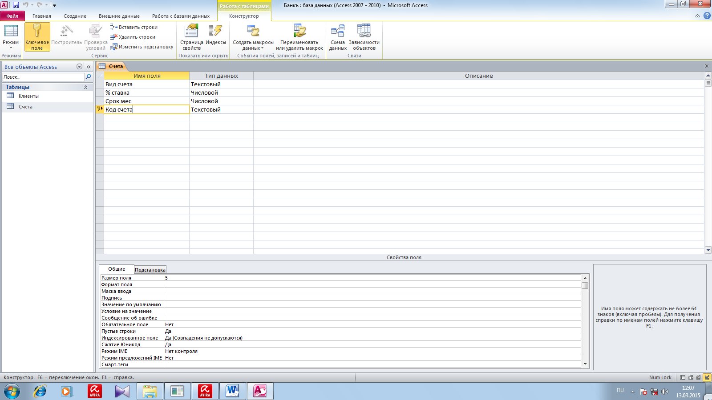
Task: Click Redo in quick access toolbar
Action: coord(40,5)
